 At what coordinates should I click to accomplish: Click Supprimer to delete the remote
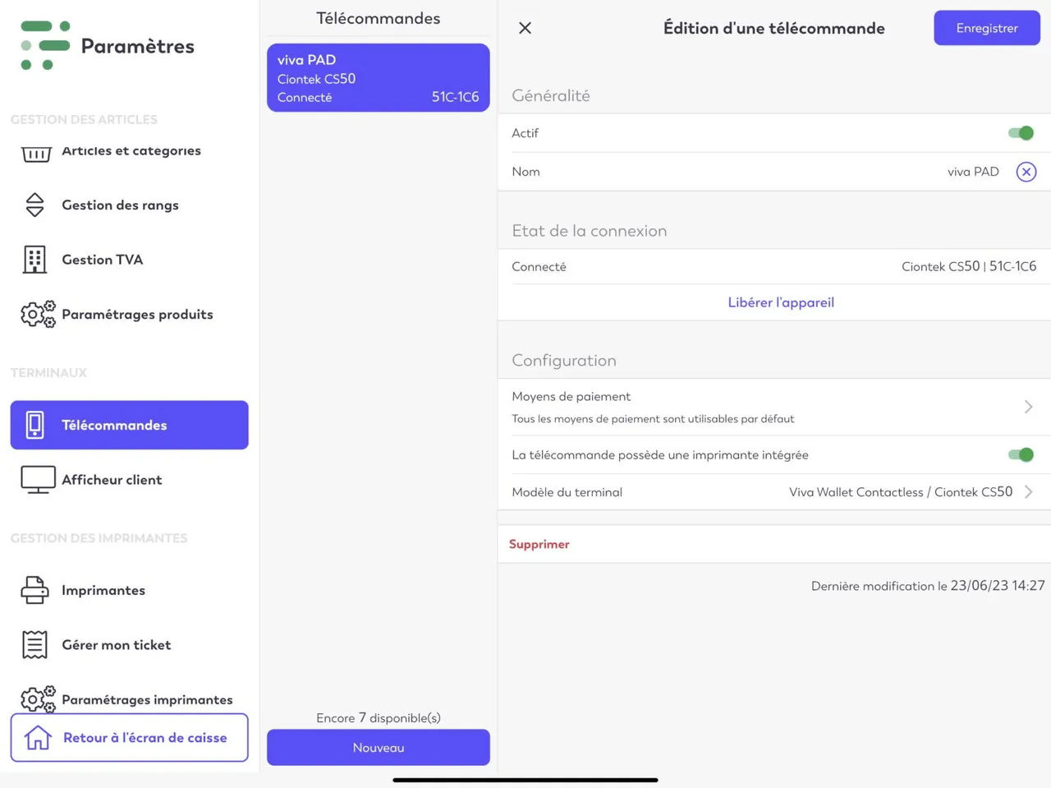tap(539, 544)
